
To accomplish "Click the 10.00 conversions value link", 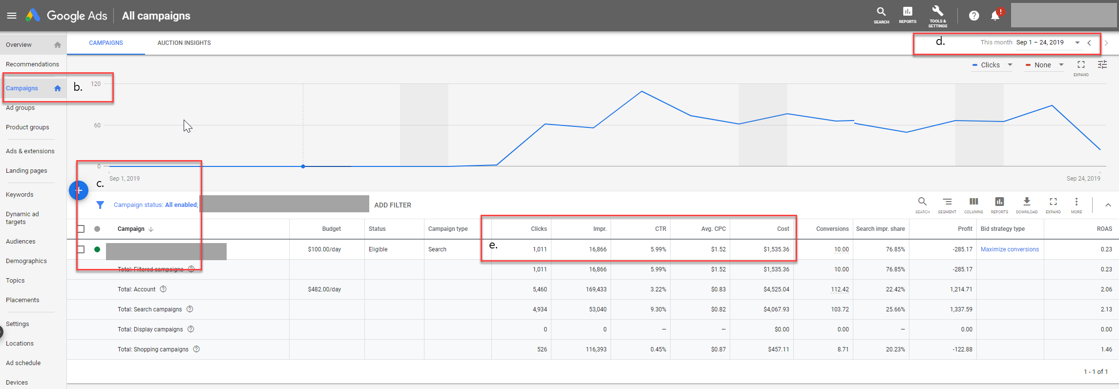I will coord(841,249).
